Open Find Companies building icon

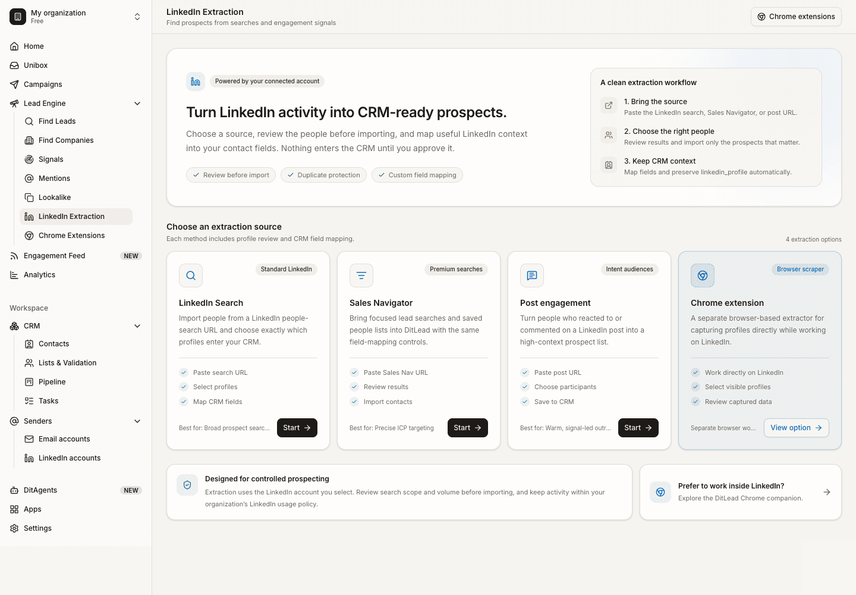[x=29, y=140]
